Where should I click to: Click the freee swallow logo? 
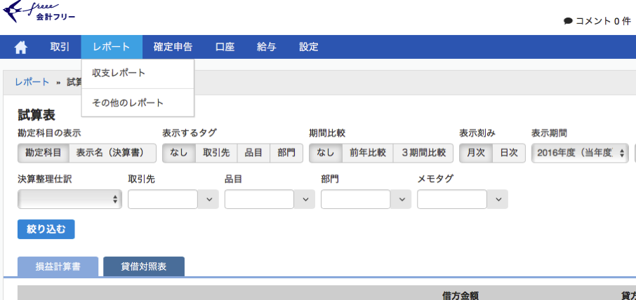(x=39, y=12)
